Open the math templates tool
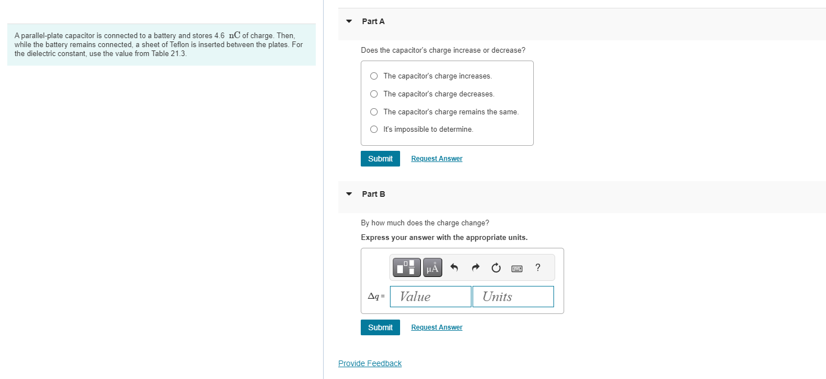The image size is (826, 379). pyautogui.click(x=407, y=267)
